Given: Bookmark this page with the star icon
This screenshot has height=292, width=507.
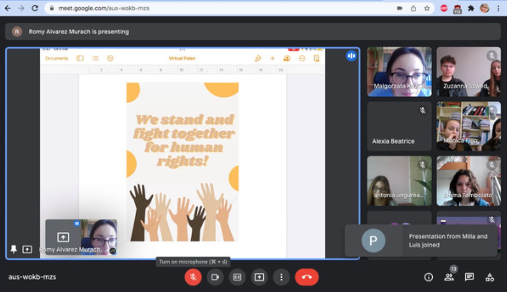Looking at the screenshot, I should (x=427, y=8).
